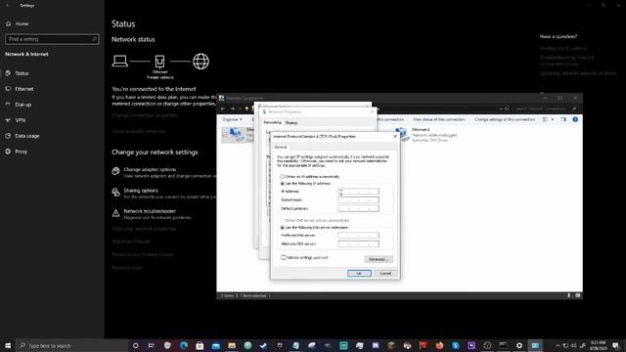Image resolution: width=626 pixels, height=352 pixels.
Task: Open Sharing options in Settings
Action: (141, 191)
